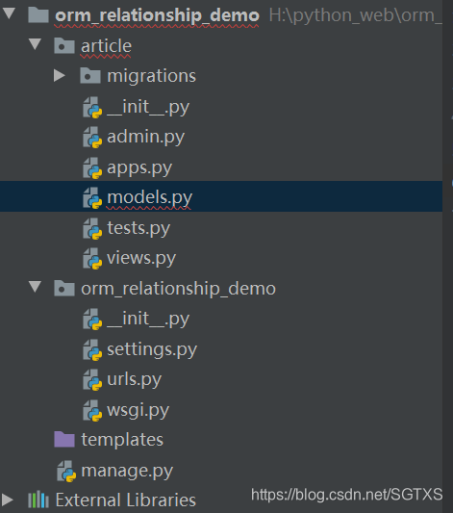Select the admin.py file name
The height and width of the screenshot is (513, 453).
pos(146,137)
